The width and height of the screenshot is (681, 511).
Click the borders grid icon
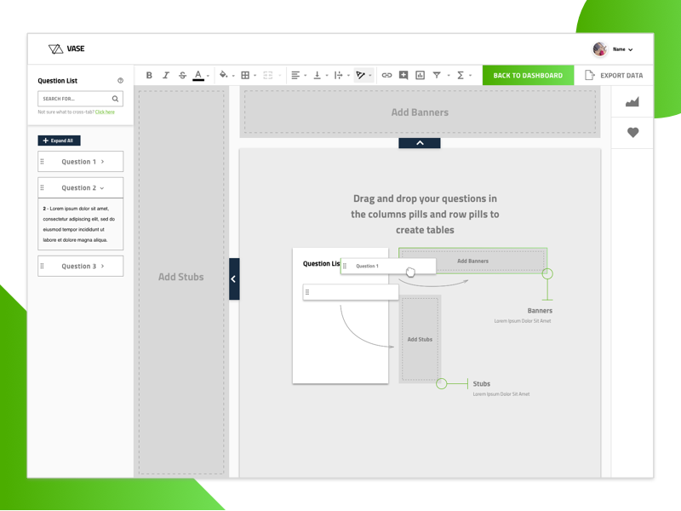(245, 75)
